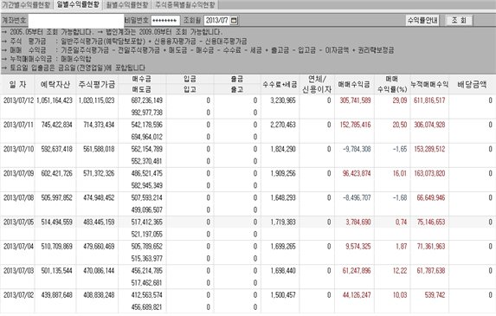Open the calendar picker next to 2013/07

tap(234, 21)
